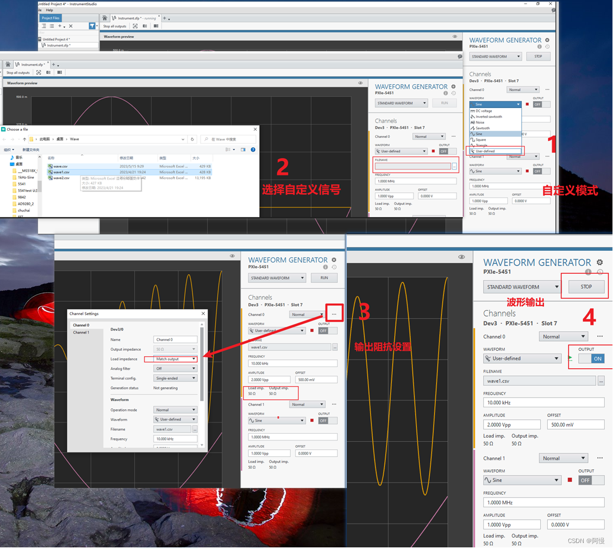Toggle Channel 1 output switch below the open waveform list
This screenshot has height=549, width=613.
click(541, 171)
